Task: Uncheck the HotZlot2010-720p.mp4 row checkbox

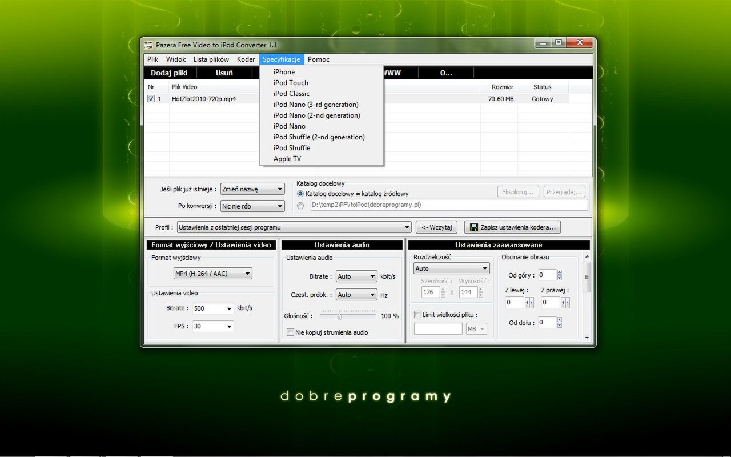Action: (x=151, y=98)
